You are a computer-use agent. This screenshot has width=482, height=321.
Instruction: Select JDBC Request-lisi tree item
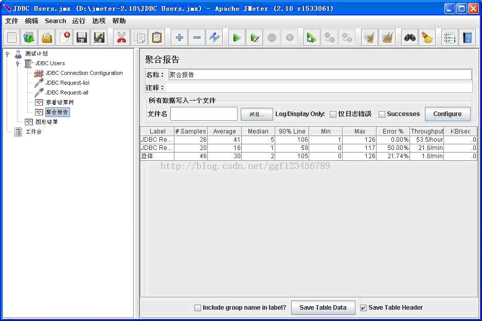(67, 83)
